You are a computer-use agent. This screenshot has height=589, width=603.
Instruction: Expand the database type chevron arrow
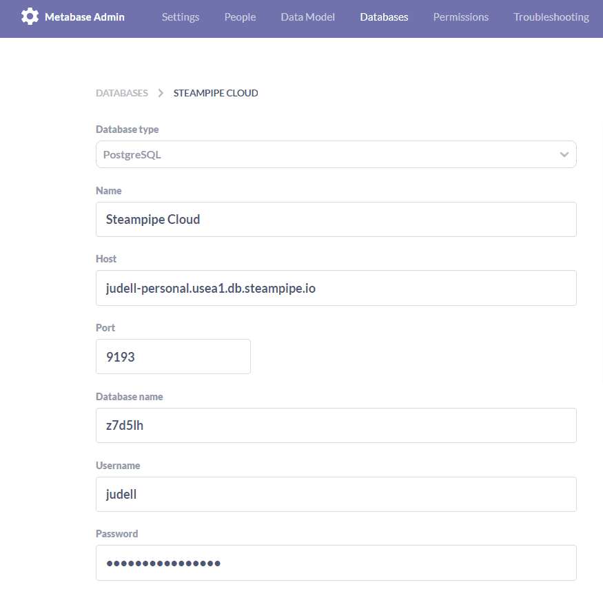pyautogui.click(x=564, y=154)
